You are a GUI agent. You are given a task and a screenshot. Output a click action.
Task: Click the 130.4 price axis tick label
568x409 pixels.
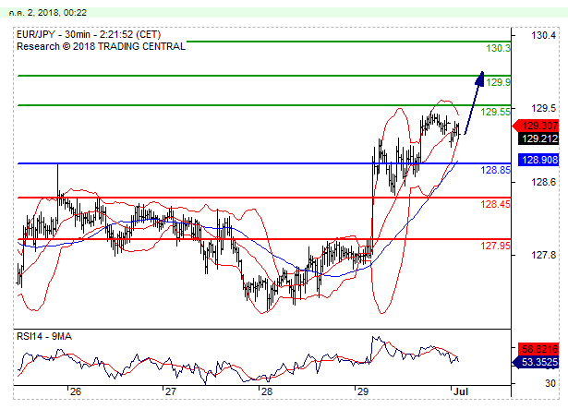point(543,35)
